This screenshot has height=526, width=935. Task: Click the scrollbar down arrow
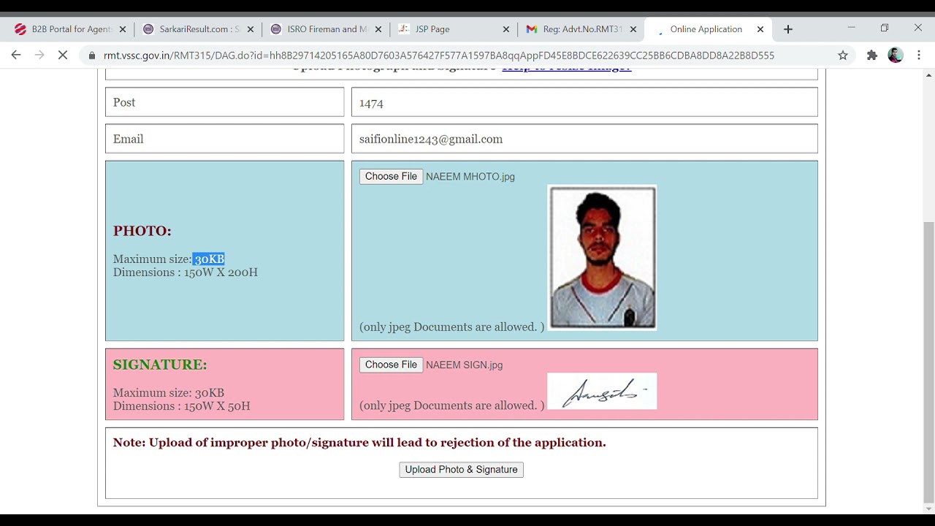click(x=929, y=508)
